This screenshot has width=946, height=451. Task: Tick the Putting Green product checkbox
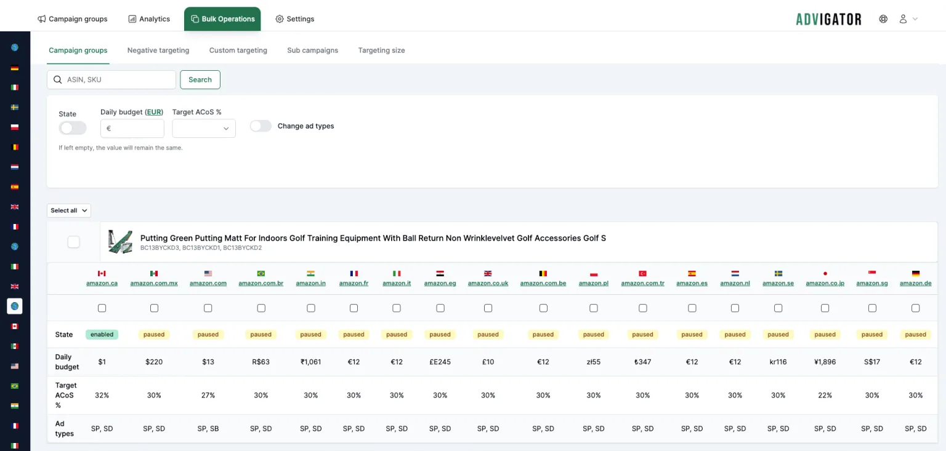tap(73, 242)
